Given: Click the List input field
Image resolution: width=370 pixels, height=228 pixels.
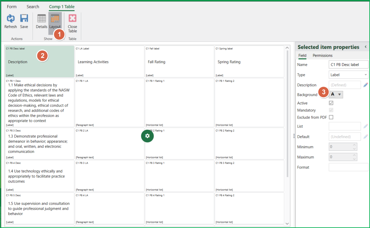Looking at the screenshot, I should click(x=345, y=126).
